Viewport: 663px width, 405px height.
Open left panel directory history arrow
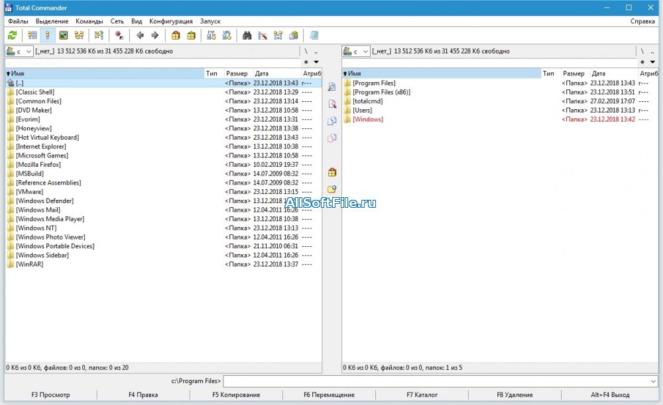(x=316, y=62)
